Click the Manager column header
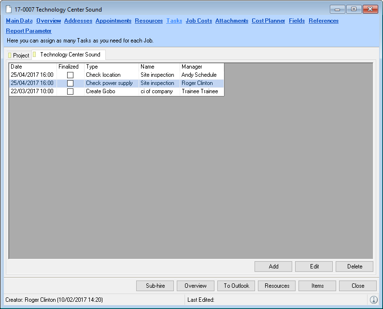 coord(201,67)
